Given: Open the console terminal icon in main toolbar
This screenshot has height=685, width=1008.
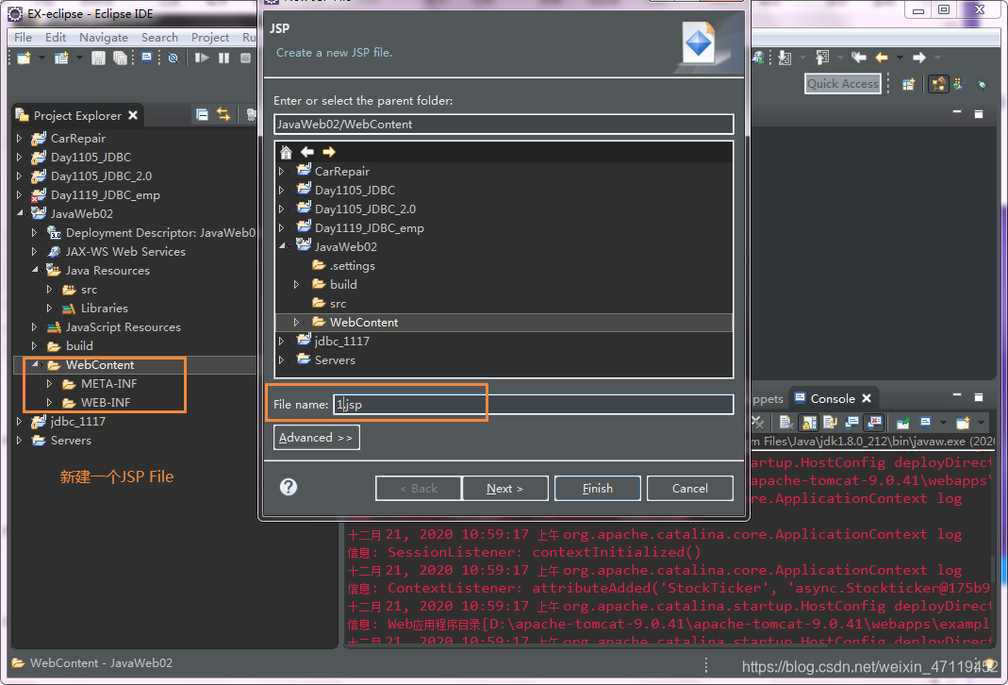Looking at the screenshot, I should click(146, 58).
